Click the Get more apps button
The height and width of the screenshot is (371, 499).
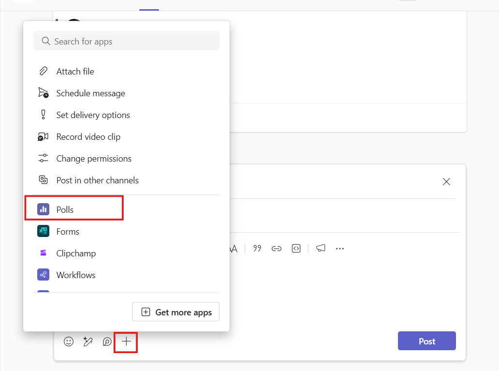tap(176, 312)
